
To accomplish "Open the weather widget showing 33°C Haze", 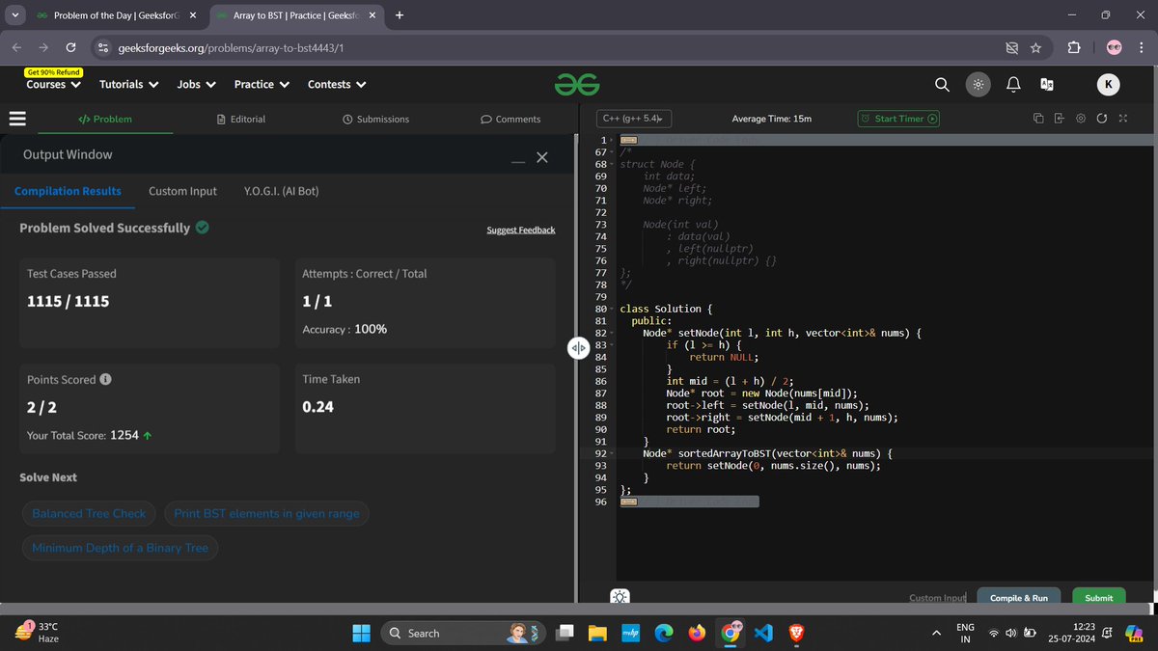I will point(37,633).
